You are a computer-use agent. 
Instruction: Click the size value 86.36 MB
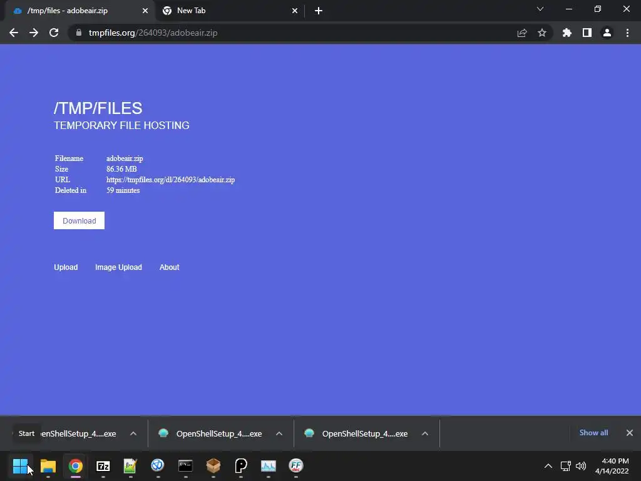(121, 169)
